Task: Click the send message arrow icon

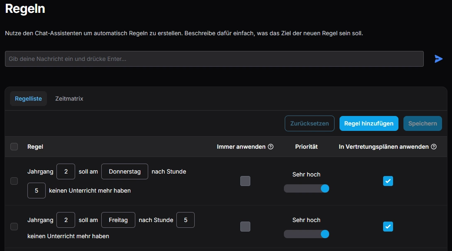Action: (x=438, y=59)
